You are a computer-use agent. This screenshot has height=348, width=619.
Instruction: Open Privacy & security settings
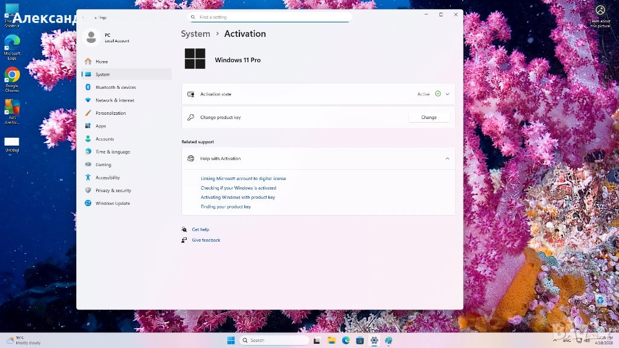point(113,190)
